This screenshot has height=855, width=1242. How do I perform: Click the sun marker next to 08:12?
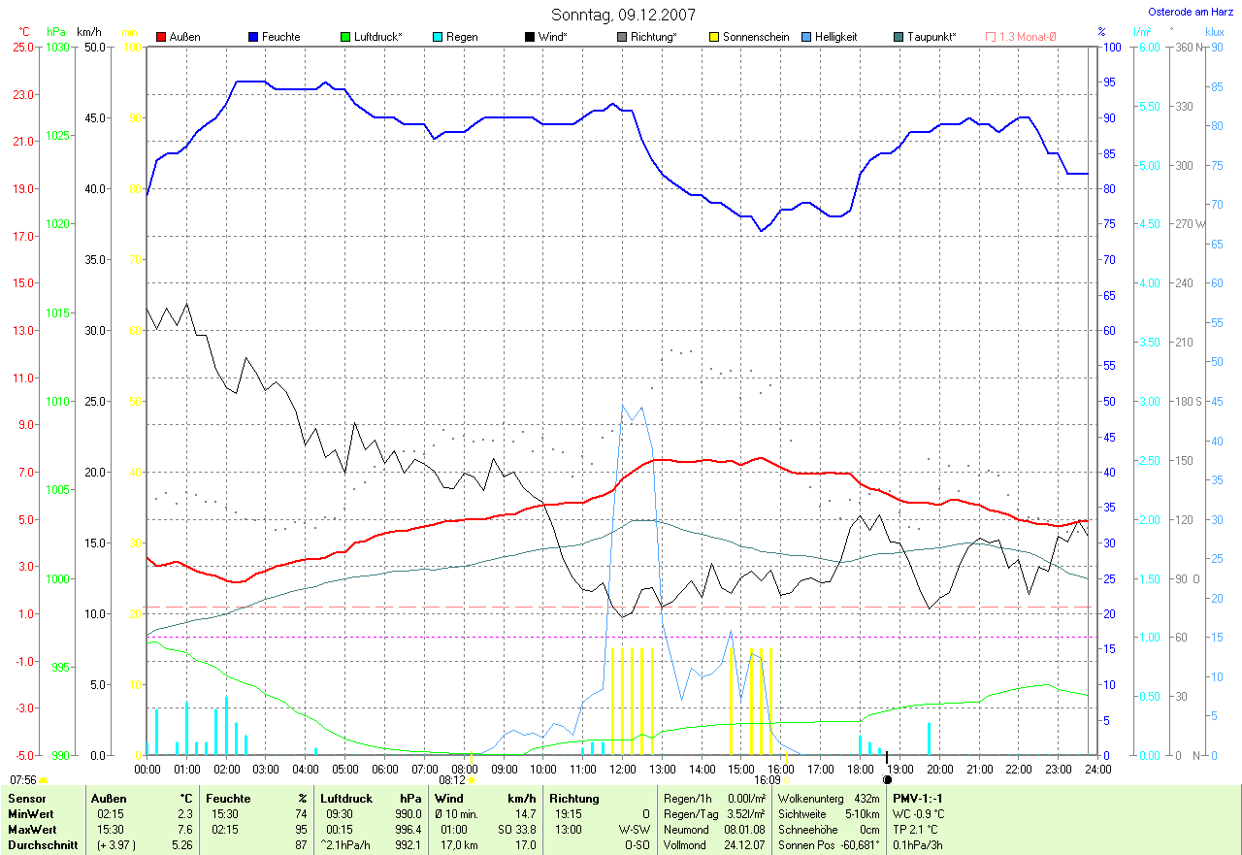[x=473, y=779]
